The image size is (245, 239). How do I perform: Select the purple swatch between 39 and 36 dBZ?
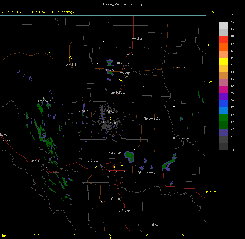pyautogui.click(x=223, y=97)
